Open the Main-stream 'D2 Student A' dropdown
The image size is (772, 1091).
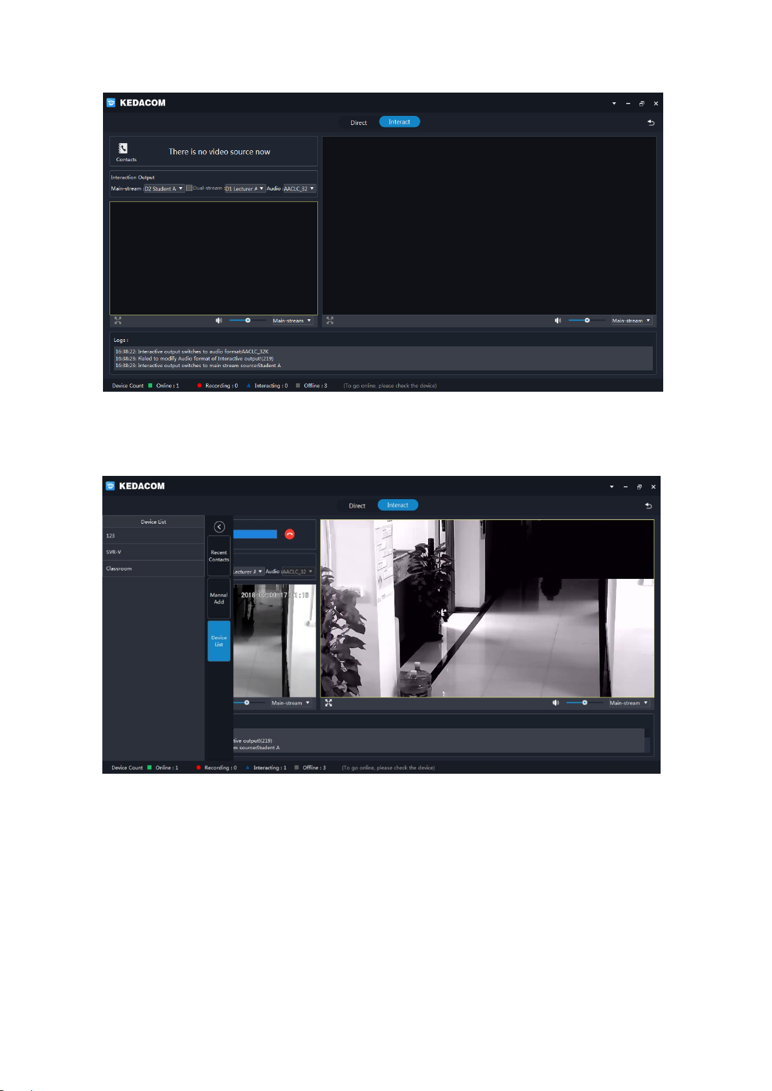click(164, 188)
